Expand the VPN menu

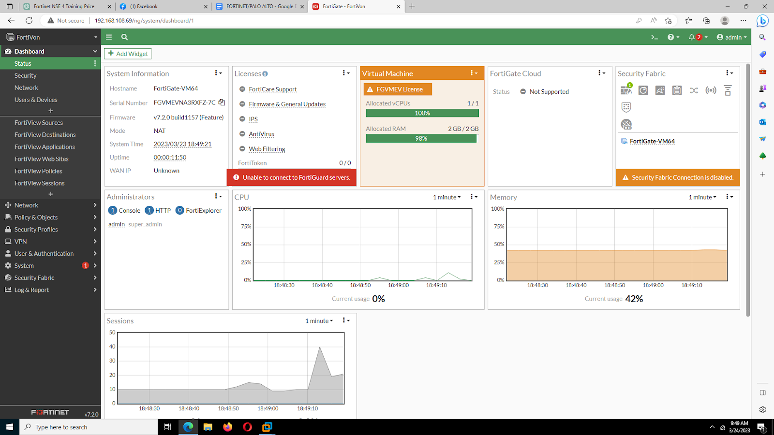pos(50,241)
